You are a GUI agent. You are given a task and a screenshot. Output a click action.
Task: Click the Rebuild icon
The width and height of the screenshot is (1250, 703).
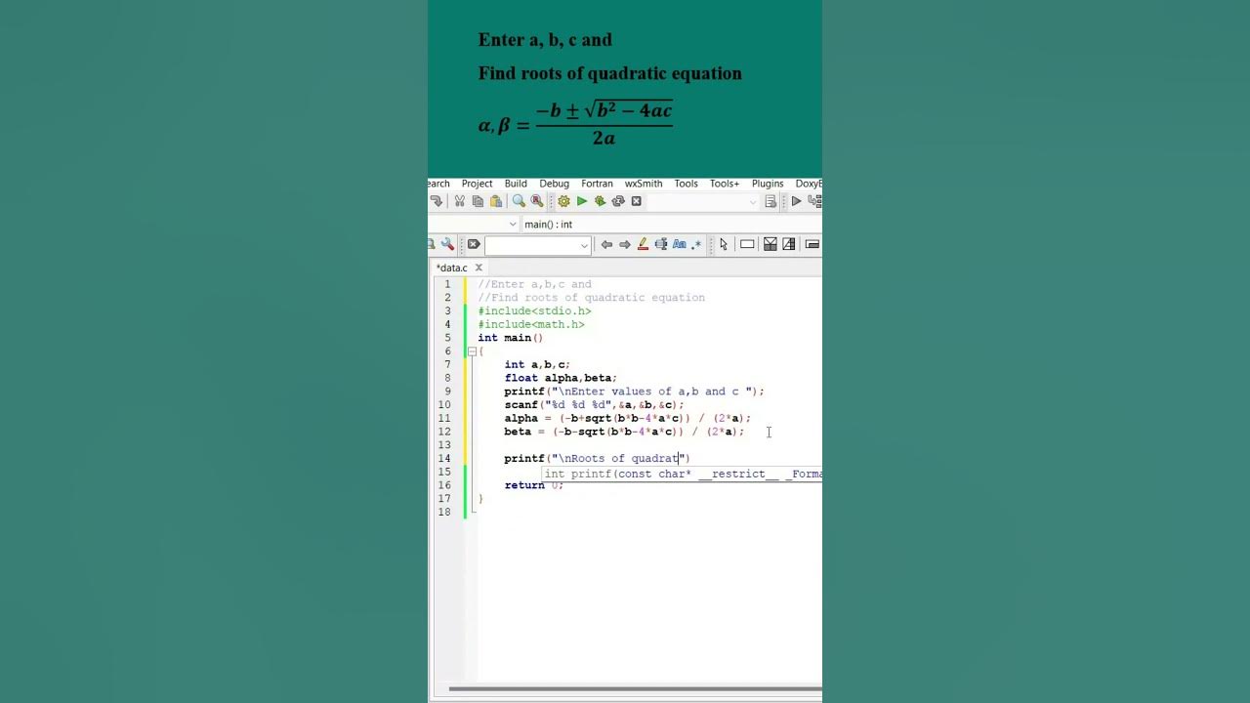click(618, 201)
